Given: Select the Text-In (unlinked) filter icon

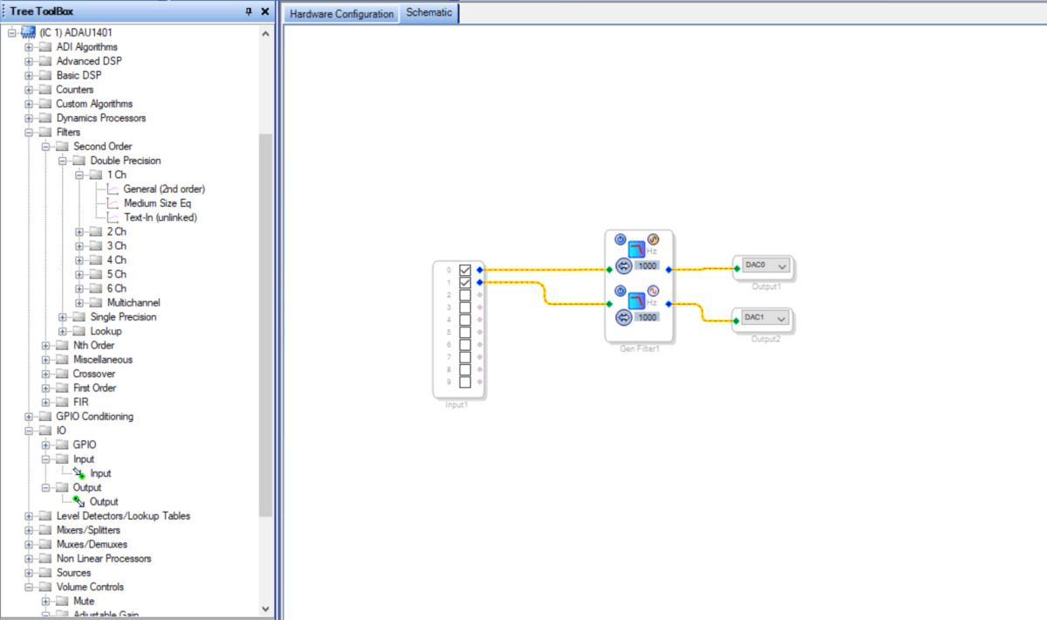Looking at the screenshot, I should (113, 217).
